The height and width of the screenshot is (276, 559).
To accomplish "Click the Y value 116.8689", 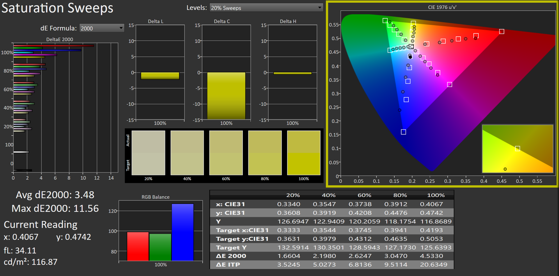I will pos(436,222).
